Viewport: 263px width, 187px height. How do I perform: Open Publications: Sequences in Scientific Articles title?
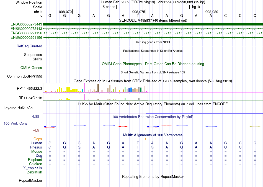pyautogui.click(x=153, y=51)
